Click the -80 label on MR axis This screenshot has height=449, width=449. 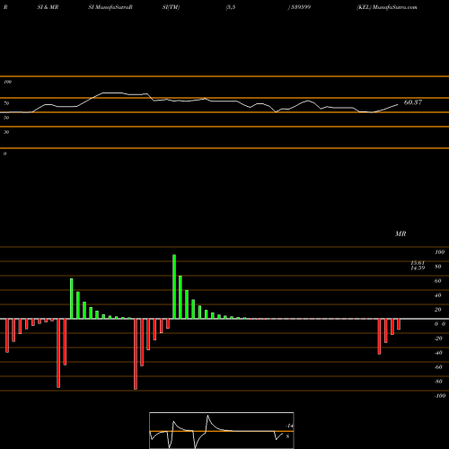pyautogui.click(x=438, y=382)
